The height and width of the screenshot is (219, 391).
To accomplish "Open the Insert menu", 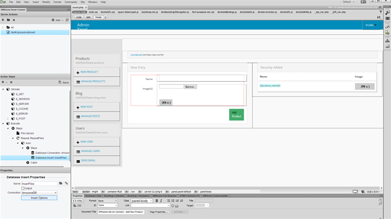I will click(x=35, y=2).
